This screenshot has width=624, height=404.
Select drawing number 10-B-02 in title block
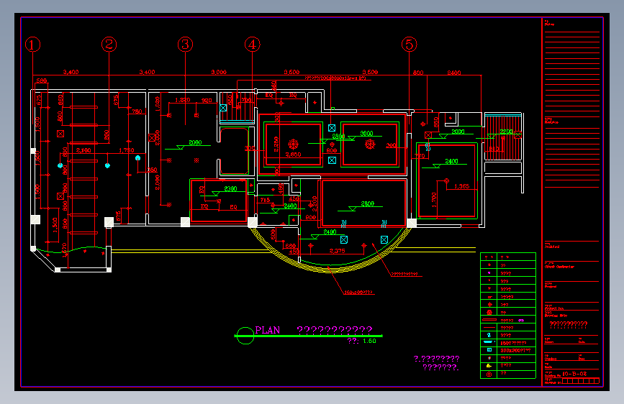coord(574,374)
